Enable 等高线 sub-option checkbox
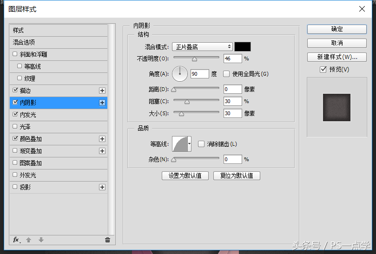 click(20, 66)
